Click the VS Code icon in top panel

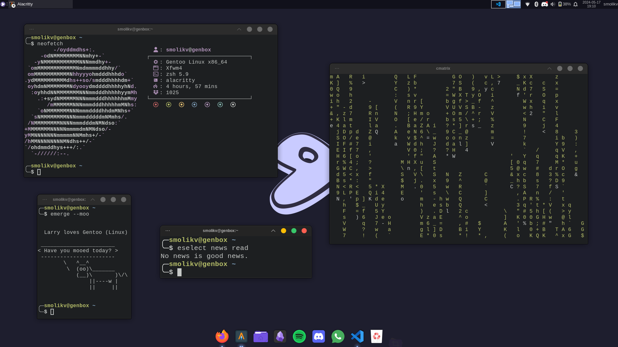tap(498, 4)
